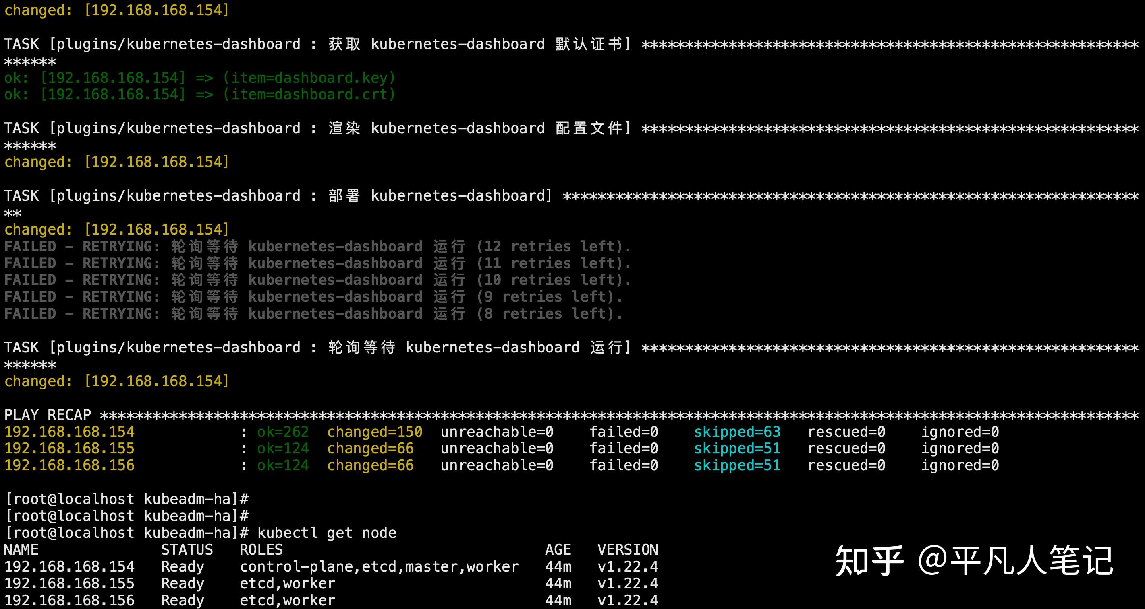Click 'ok=124' in the 192.168.168.156 recap row
This screenshot has width=1145, height=609.
point(283,465)
